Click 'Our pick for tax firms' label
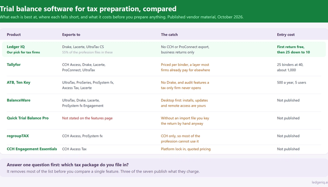The image size is (328, 187). click(23, 52)
